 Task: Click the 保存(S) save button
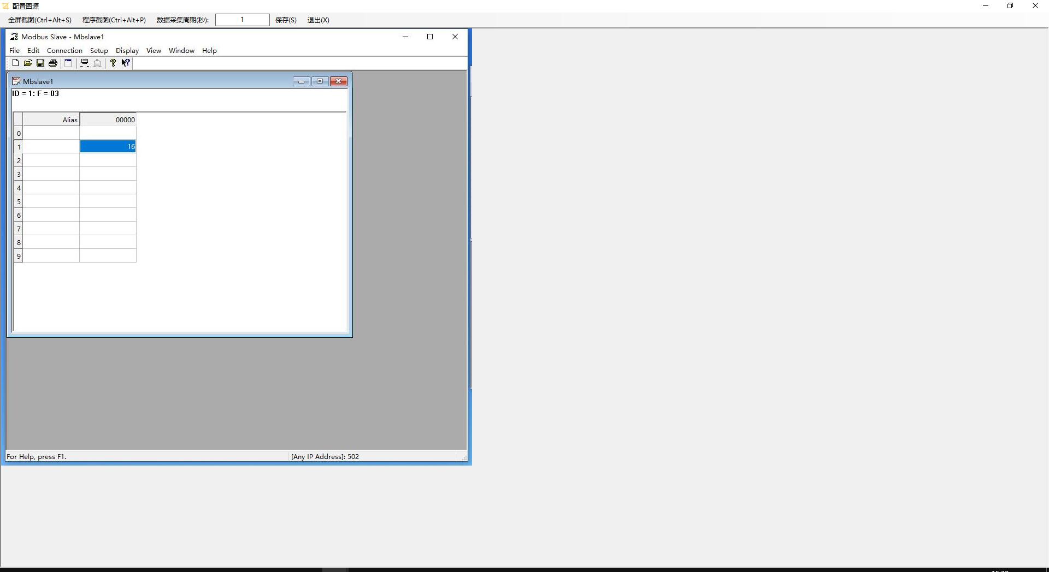pos(286,20)
